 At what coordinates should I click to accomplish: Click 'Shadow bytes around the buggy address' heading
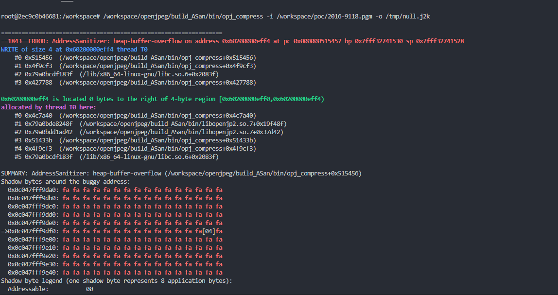pyautogui.click(x=66, y=182)
